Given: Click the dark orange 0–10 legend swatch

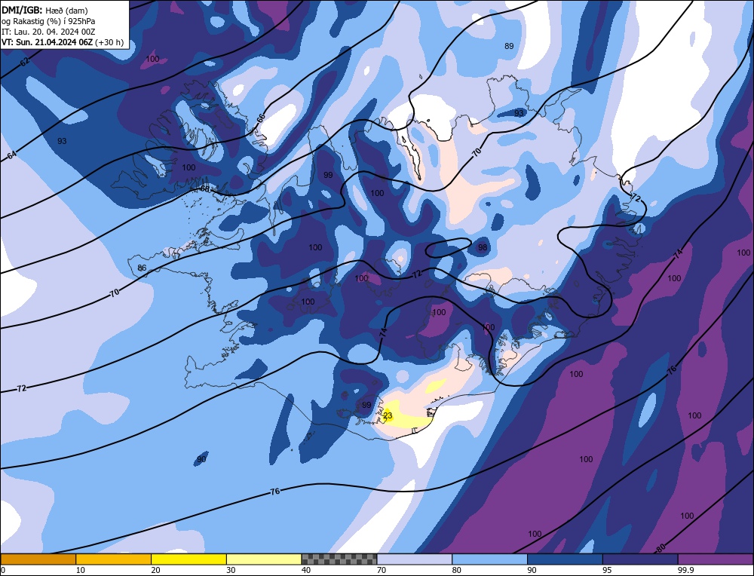Looking at the screenshot, I should click(38, 559).
